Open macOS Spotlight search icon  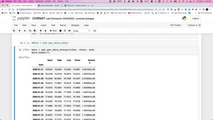point(187,1)
